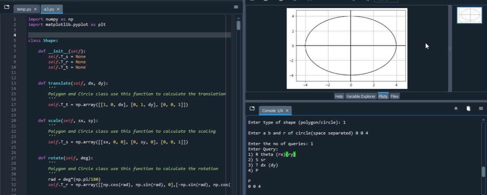Close the a3.py editor tab
The height and width of the screenshot is (195, 487).
58,9
